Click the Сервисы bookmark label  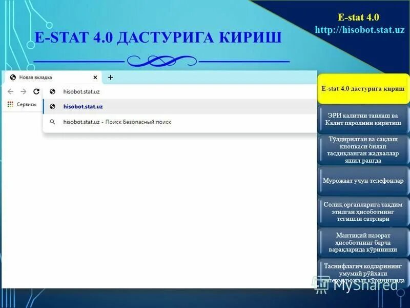coord(27,104)
